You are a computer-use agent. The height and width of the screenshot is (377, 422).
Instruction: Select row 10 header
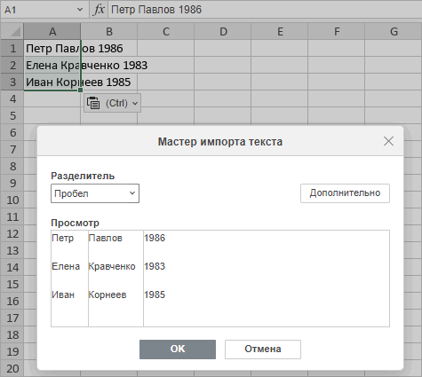(12, 200)
